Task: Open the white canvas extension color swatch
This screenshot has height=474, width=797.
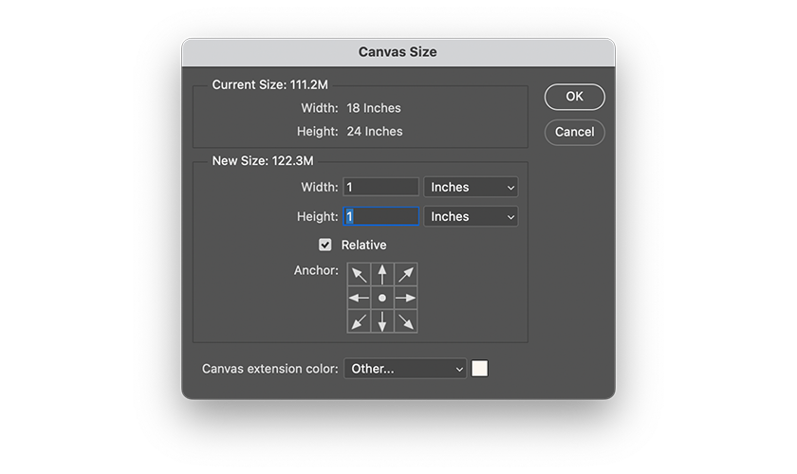Action: pyautogui.click(x=480, y=369)
